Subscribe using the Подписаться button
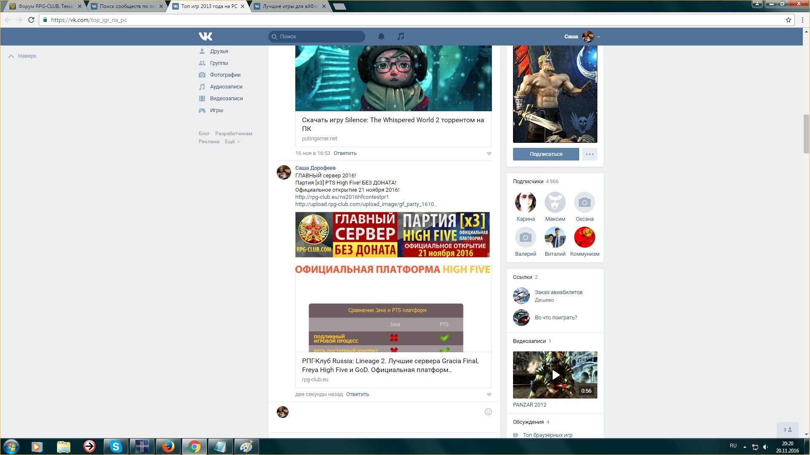810x455 pixels. click(545, 154)
